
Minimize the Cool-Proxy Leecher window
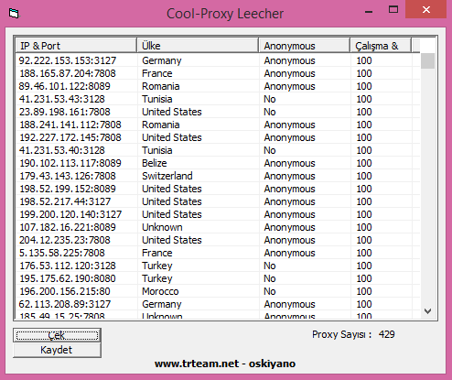[369, 12]
